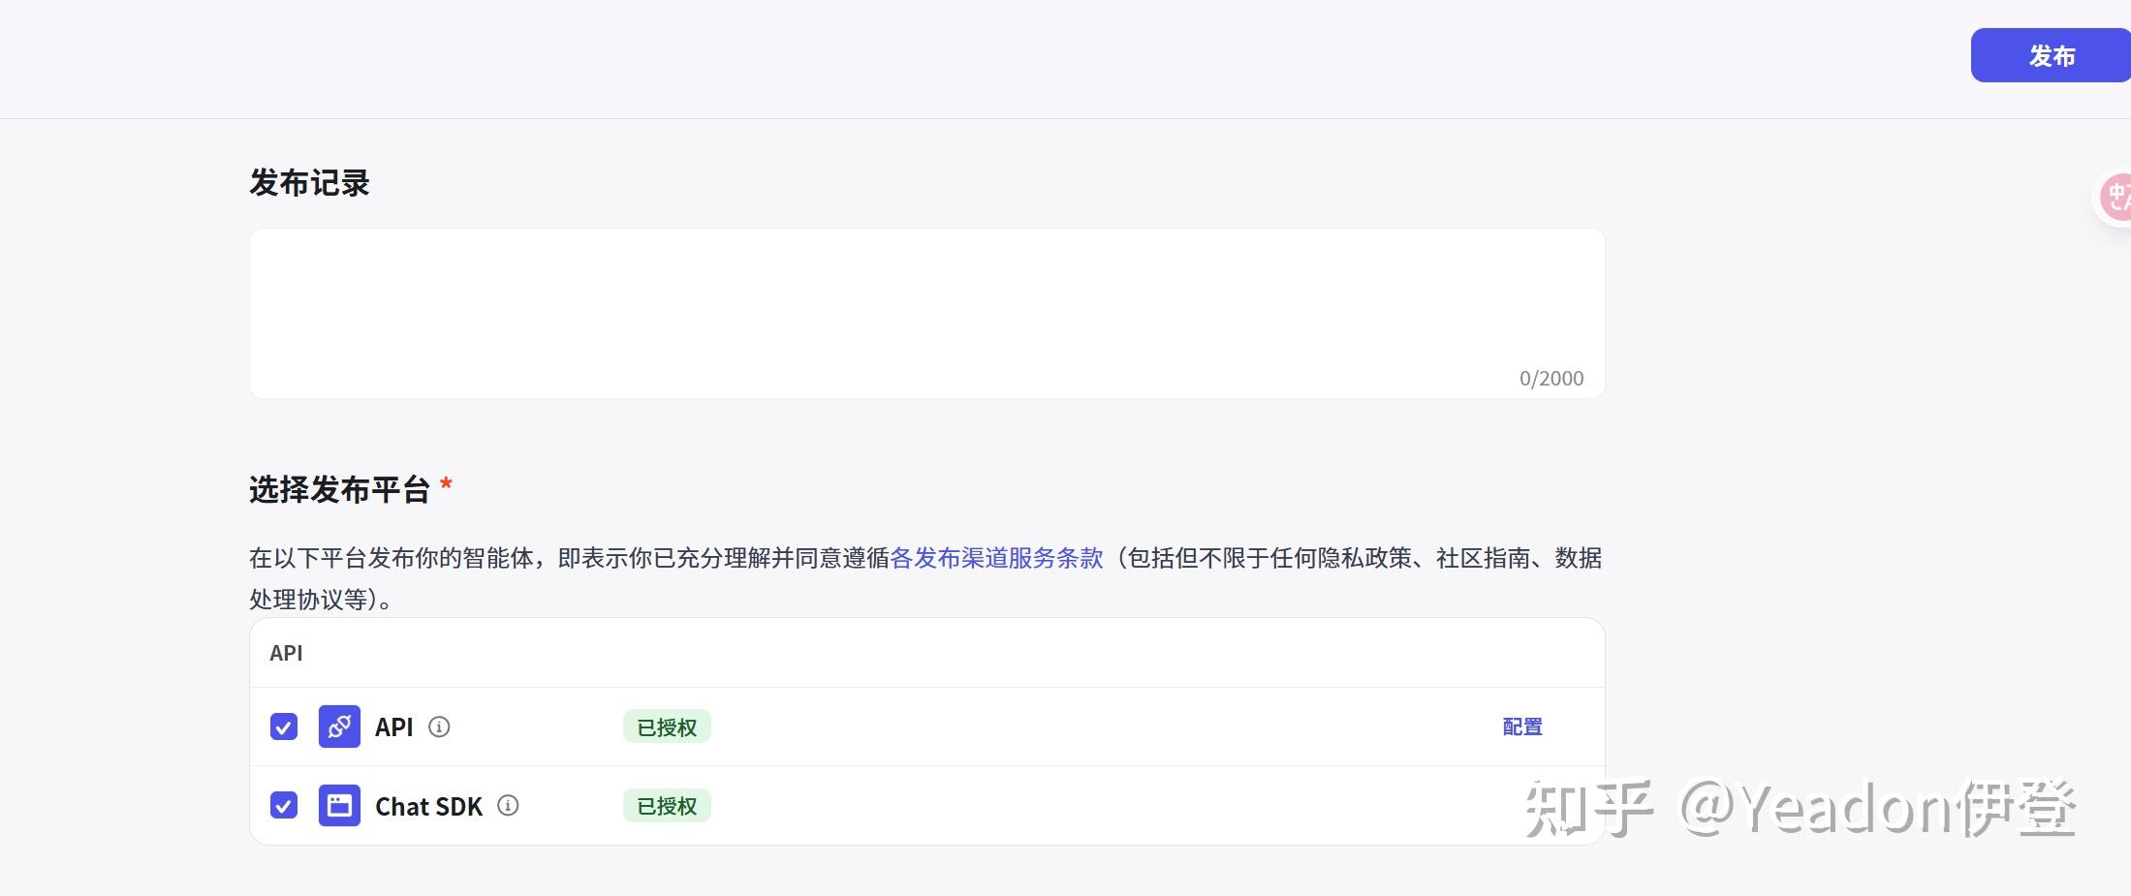Open 配置 for the API platform
The height and width of the screenshot is (896, 2131).
click(x=1521, y=726)
